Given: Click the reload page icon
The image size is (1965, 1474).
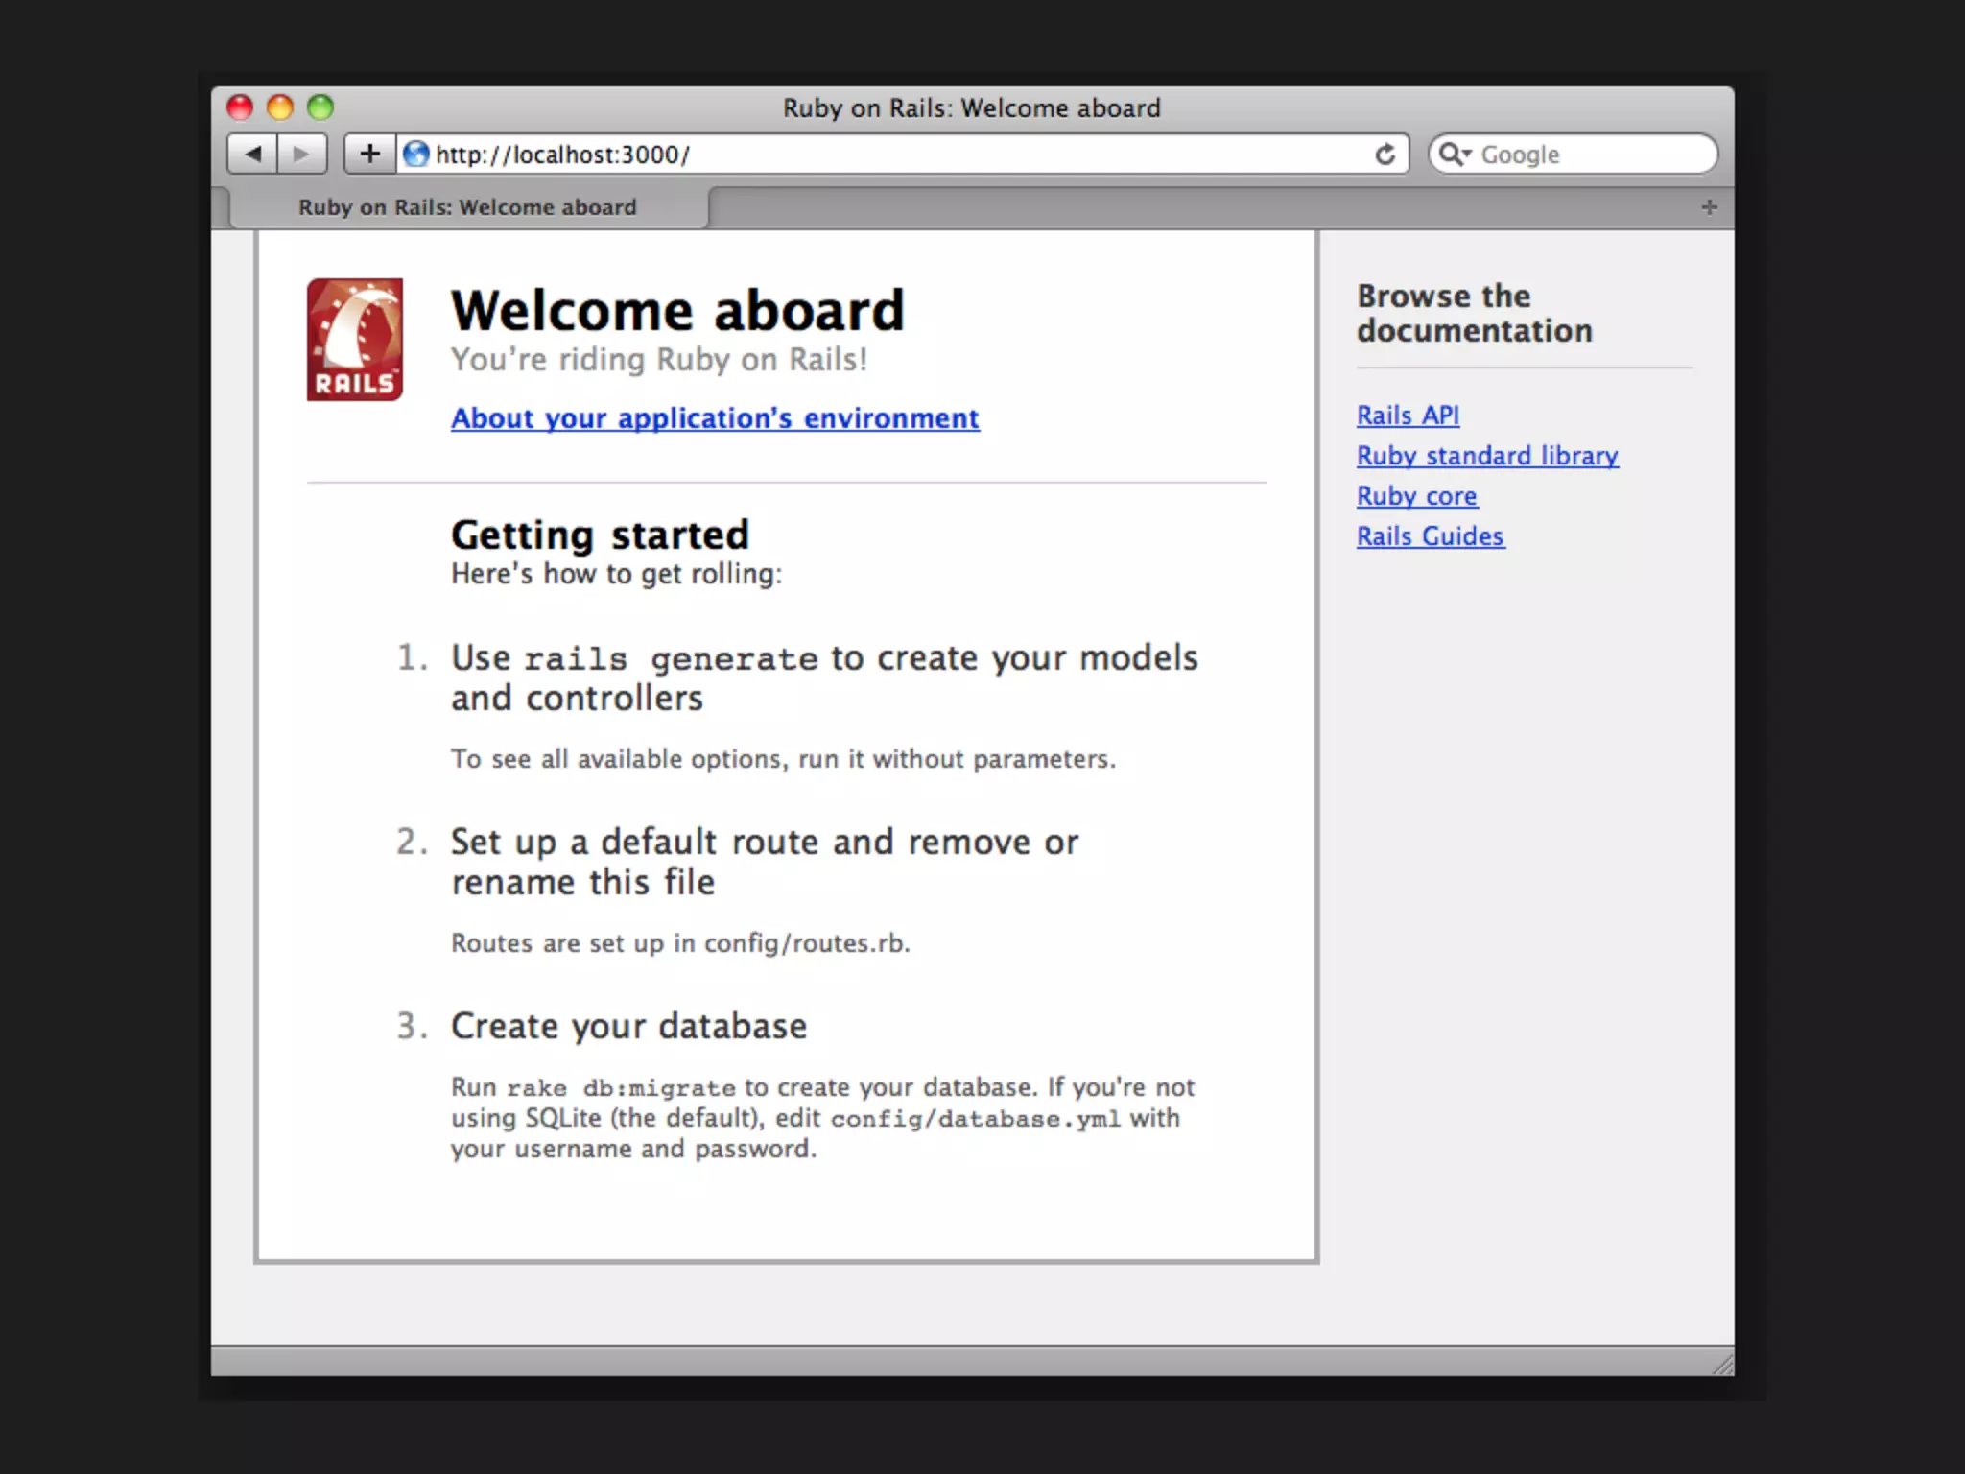Looking at the screenshot, I should click(1385, 155).
